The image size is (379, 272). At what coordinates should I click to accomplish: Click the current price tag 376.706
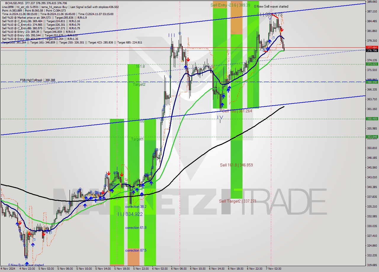[x=372, y=51]
